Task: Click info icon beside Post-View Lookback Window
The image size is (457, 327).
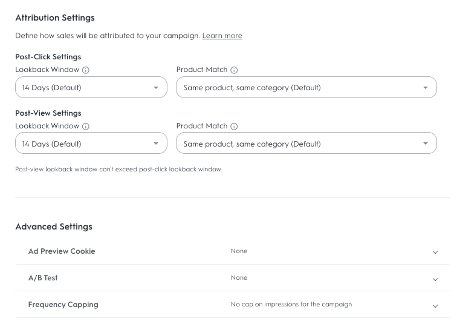Action: pos(86,127)
